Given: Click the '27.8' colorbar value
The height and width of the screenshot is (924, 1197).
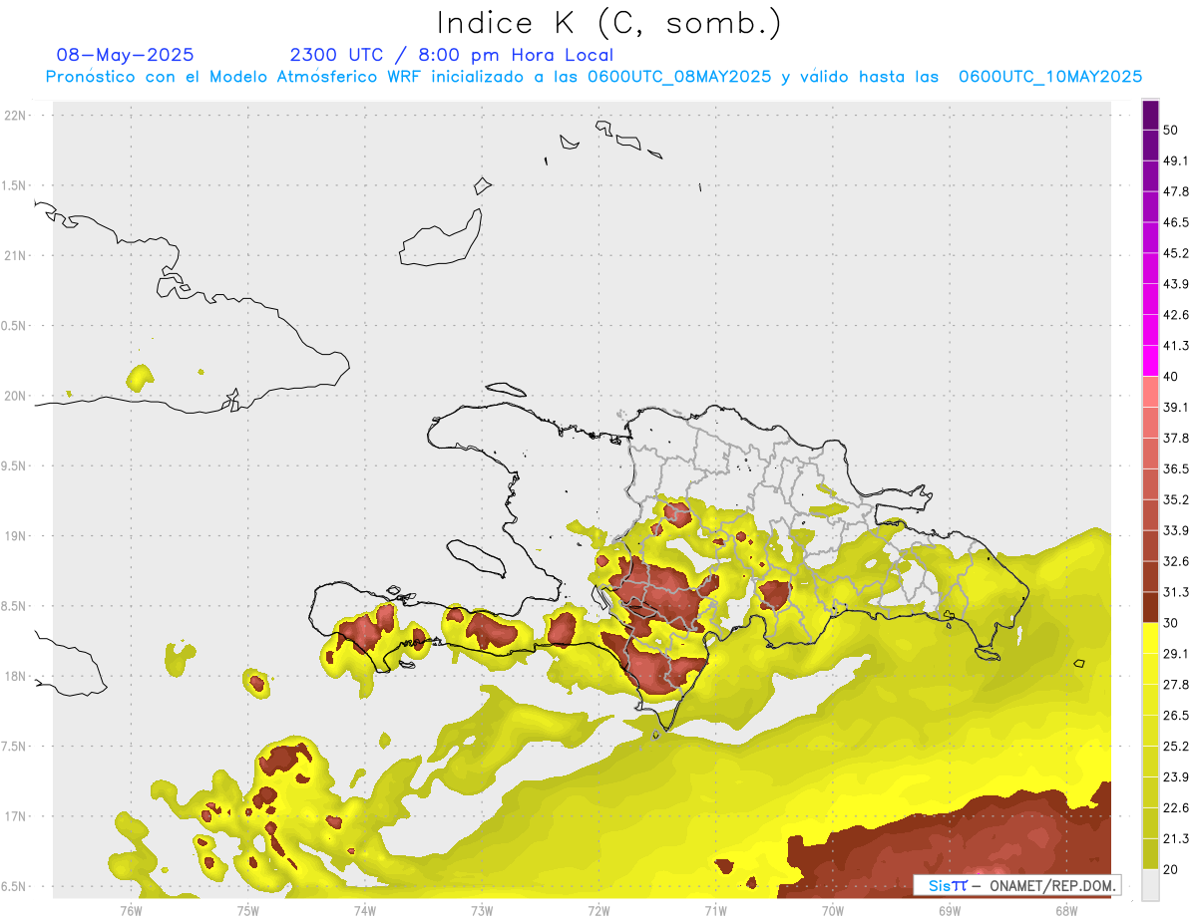Looking at the screenshot, I should (x=1176, y=685).
